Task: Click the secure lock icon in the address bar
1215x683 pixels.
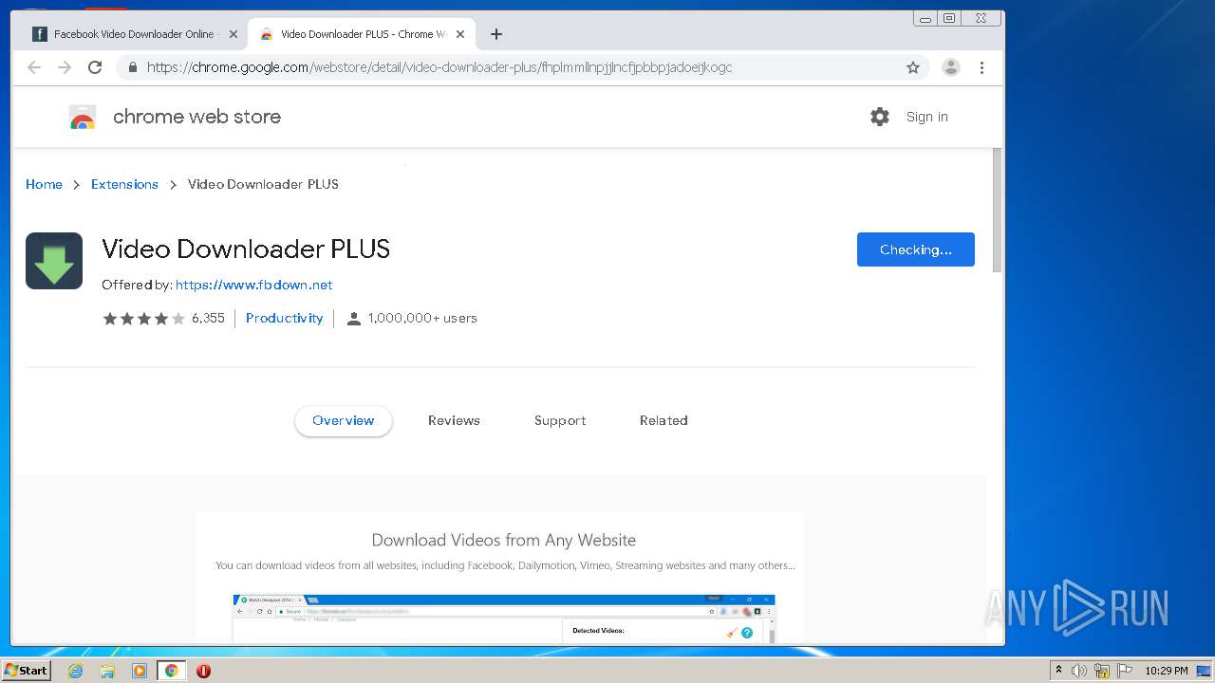Action: [132, 67]
